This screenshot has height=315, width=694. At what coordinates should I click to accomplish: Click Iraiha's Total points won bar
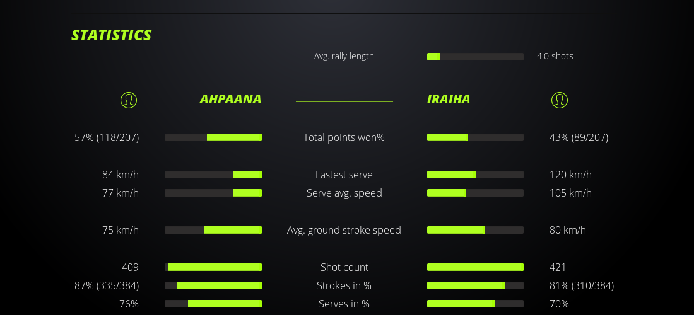click(x=475, y=137)
